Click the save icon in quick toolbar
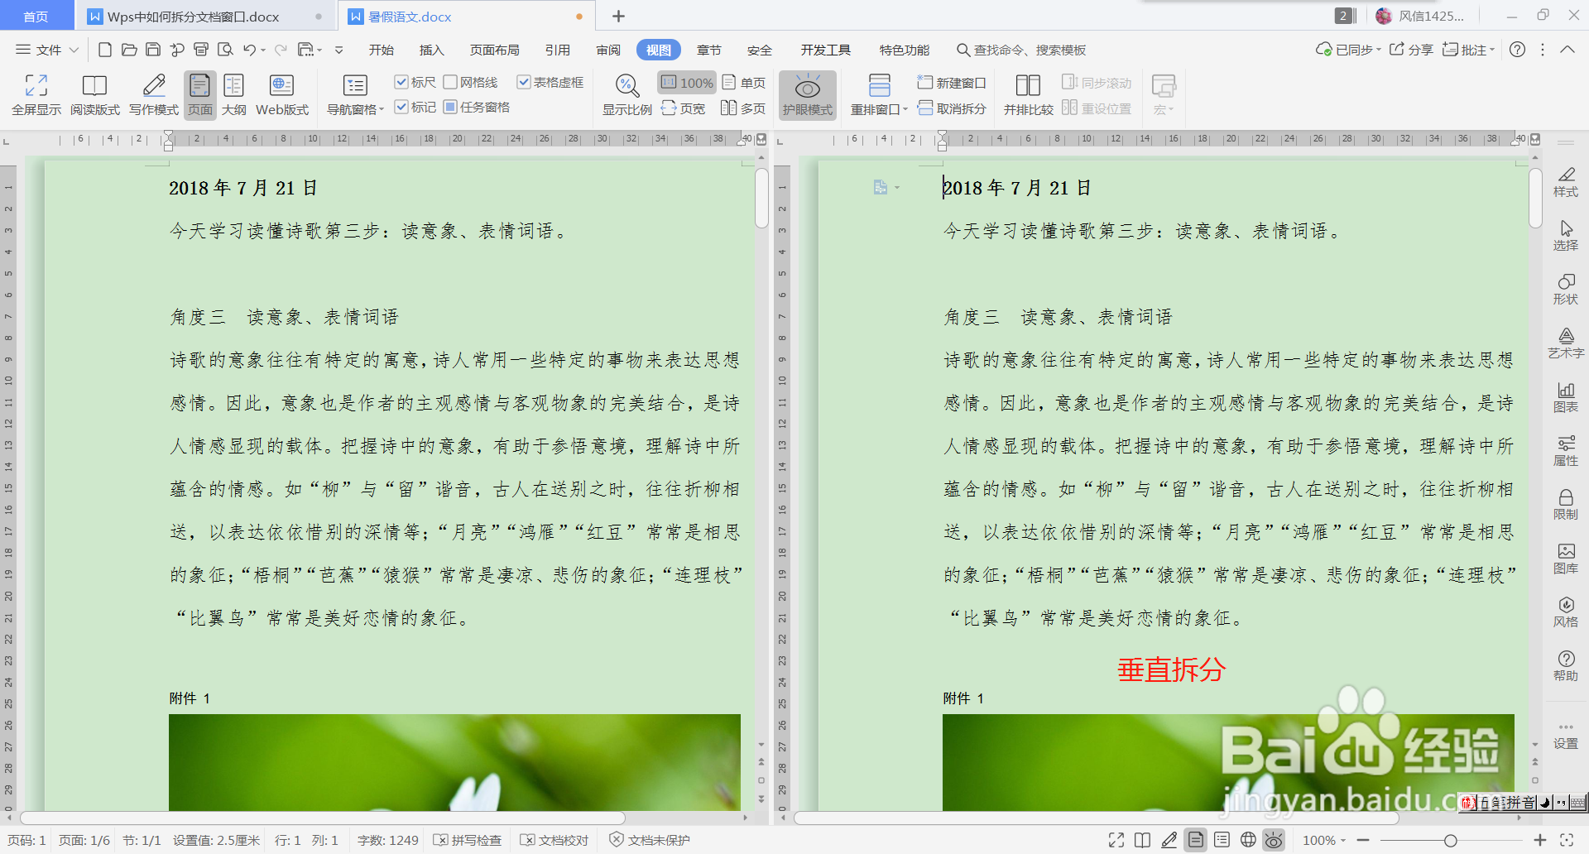1589x854 pixels. click(x=153, y=50)
